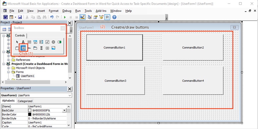The width and height of the screenshot is (258, 129).
Task: Click the Find binoculars icon
Action: point(44,17)
